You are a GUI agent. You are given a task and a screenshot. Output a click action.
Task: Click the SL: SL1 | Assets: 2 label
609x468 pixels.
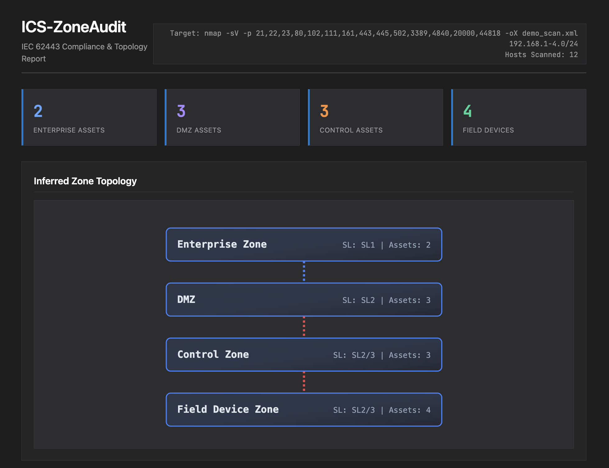click(x=386, y=245)
